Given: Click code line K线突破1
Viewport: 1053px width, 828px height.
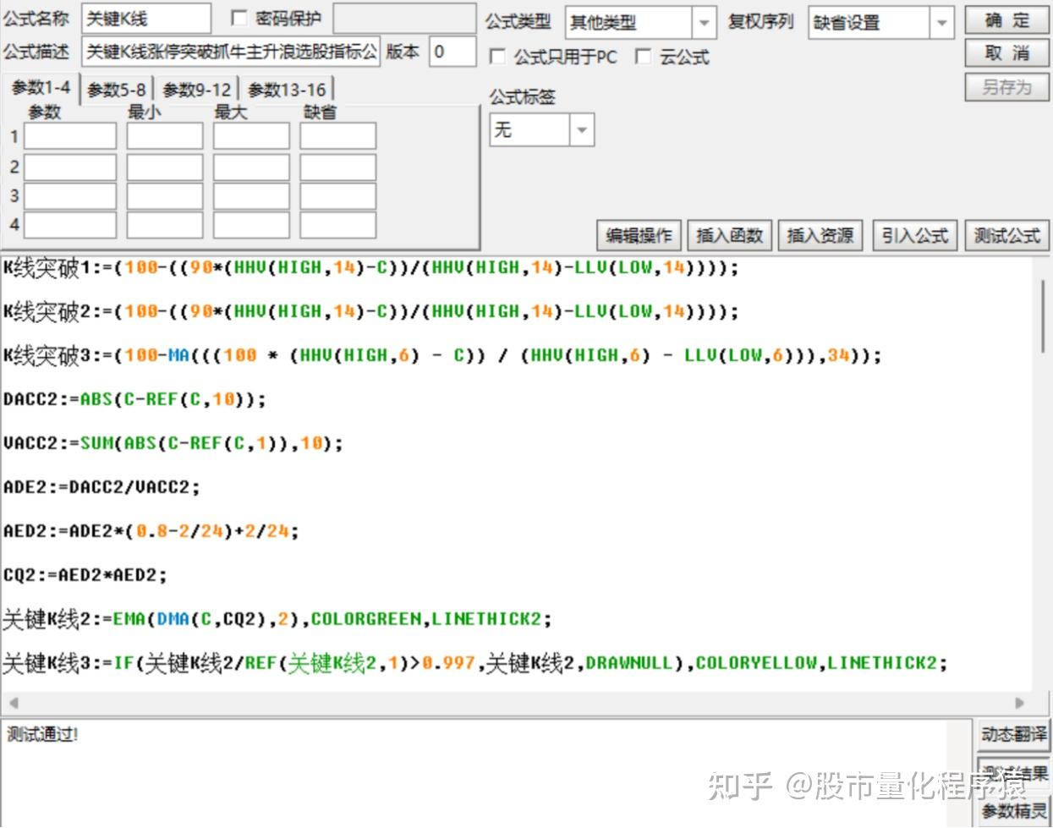Looking at the screenshot, I should pos(370,268).
